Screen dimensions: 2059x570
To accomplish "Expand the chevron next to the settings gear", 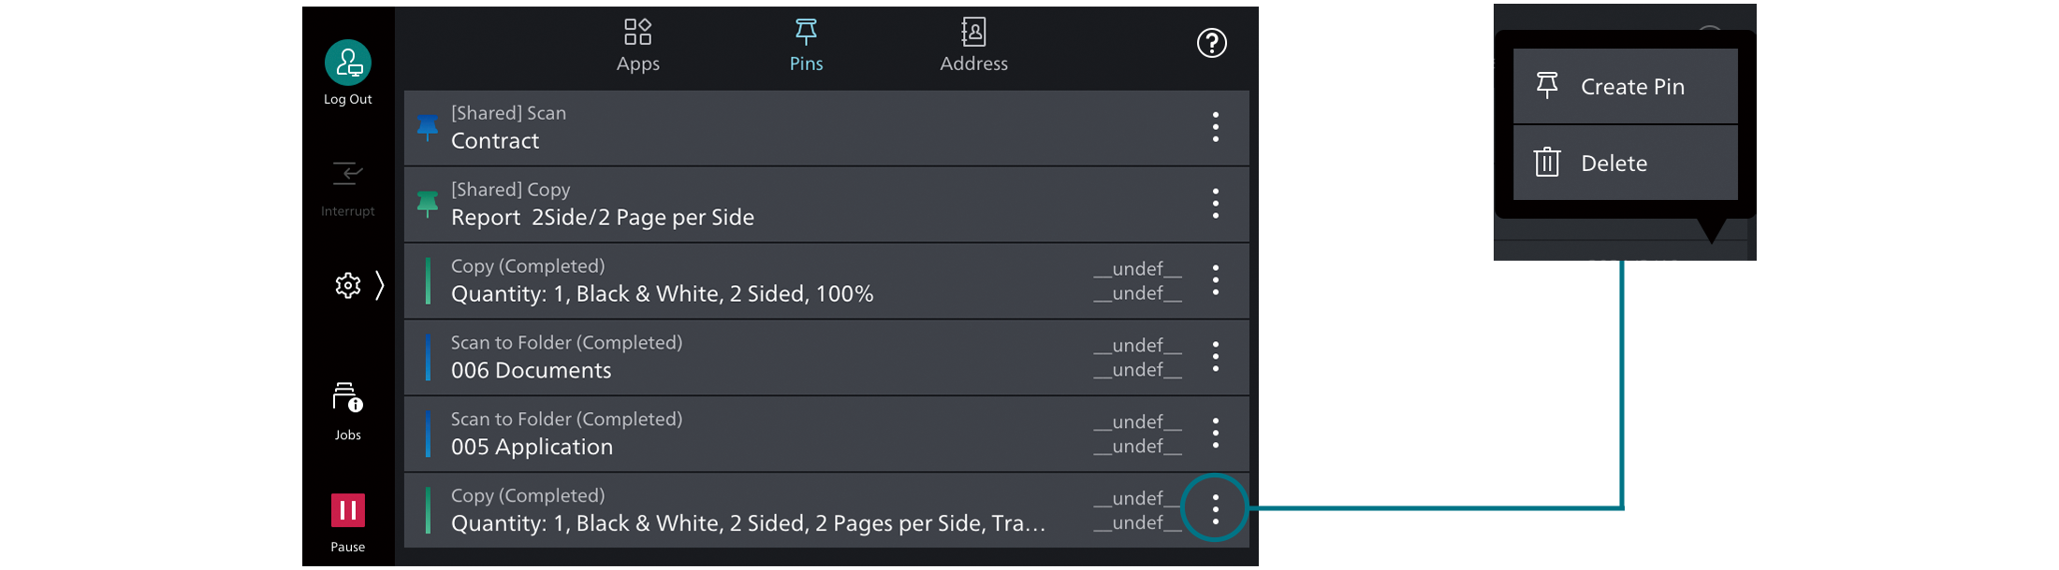I will pos(378,286).
